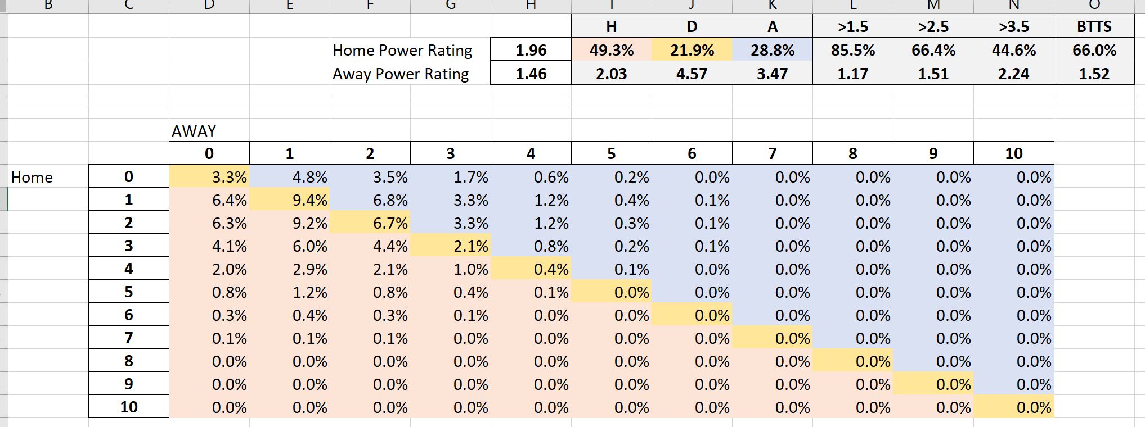Select the draw odds value 4.57
This screenshot has width=1145, height=427.
pos(692,74)
